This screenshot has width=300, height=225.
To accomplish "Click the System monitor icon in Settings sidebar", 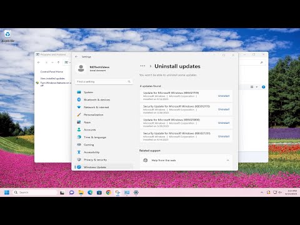I will click(79, 92).
